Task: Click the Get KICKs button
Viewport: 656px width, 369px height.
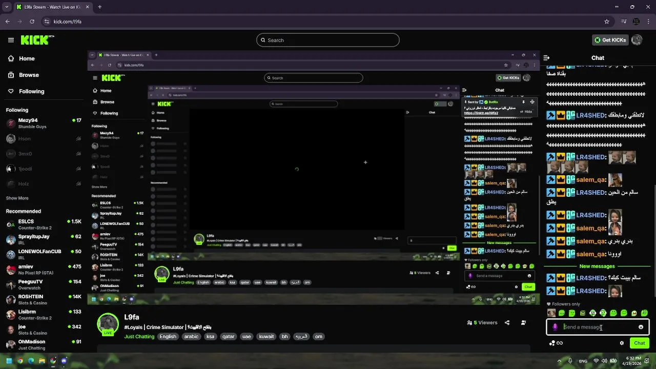Action: 610,40
